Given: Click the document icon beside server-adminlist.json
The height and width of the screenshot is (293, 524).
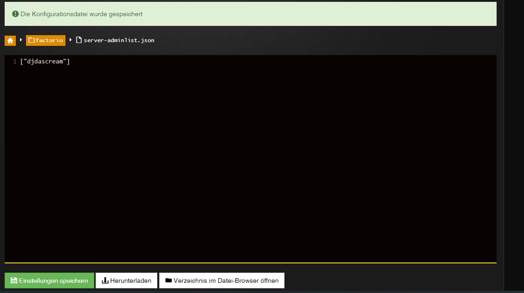Looking at the screenshot, I should (79, 40).
